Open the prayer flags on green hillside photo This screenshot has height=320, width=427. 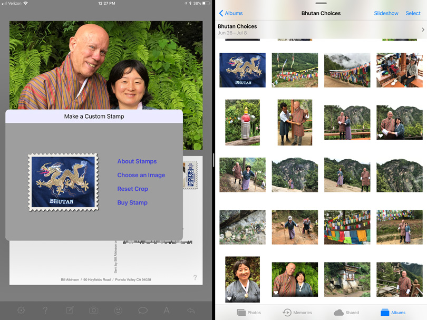[295, 70]
